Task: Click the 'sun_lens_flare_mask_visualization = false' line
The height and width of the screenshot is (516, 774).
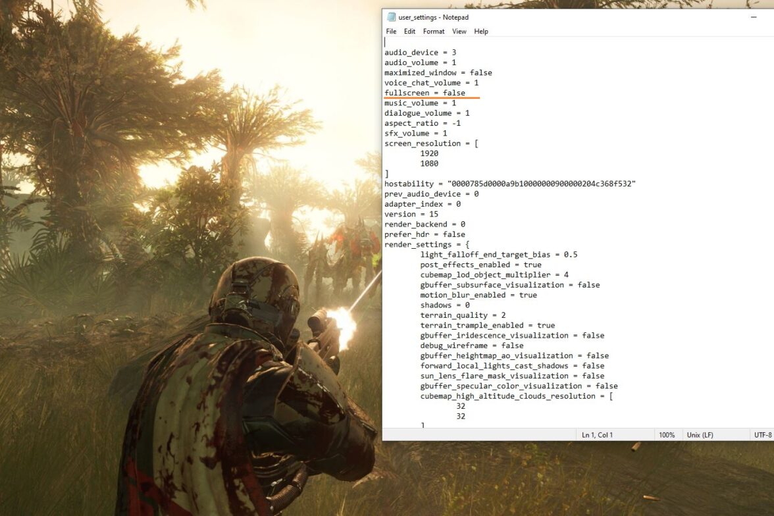Action: point(512,376)
